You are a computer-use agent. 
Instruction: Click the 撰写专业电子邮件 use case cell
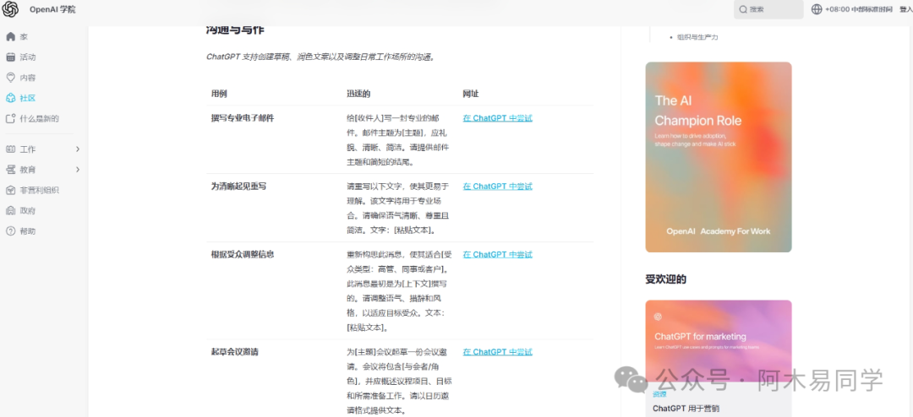[243, 118]
